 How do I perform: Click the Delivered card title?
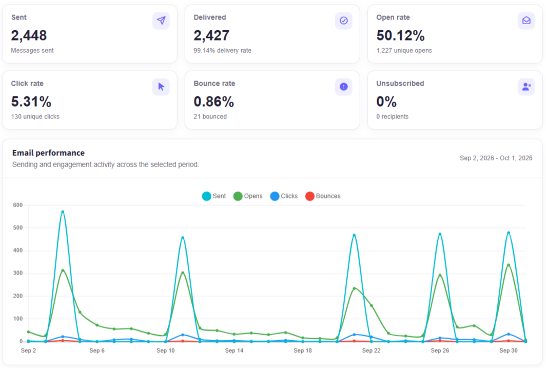[x=209, y=17]
